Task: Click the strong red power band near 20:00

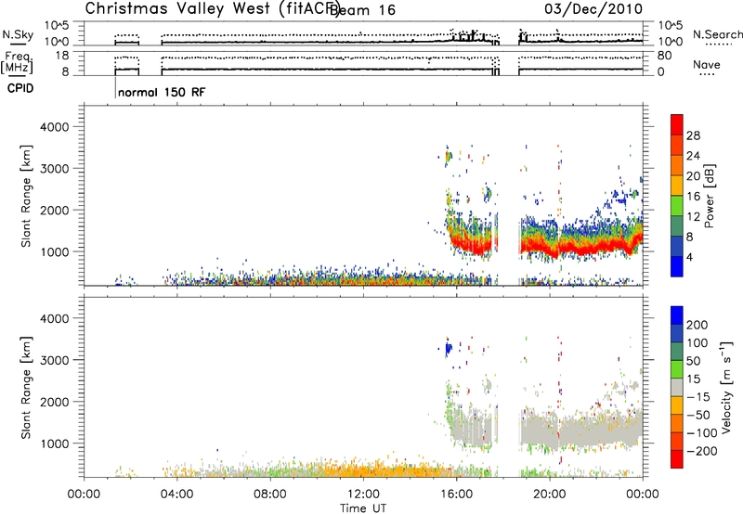Action: coord(550,247)
